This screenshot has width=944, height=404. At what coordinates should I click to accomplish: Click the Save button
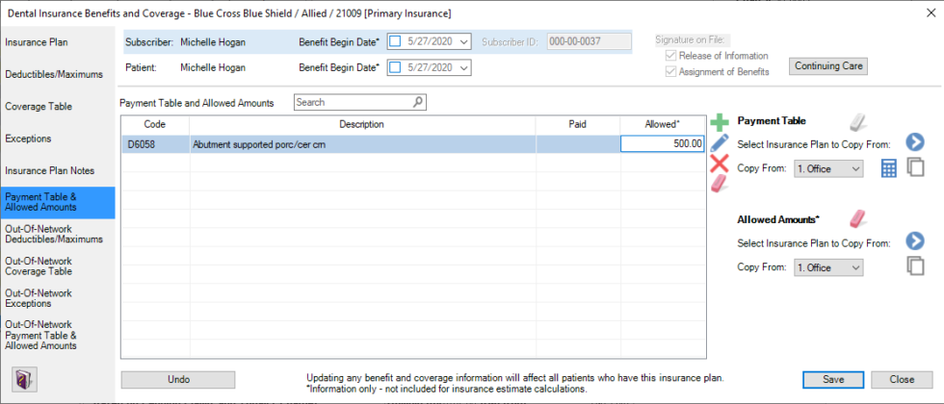(x=834, y=379)
